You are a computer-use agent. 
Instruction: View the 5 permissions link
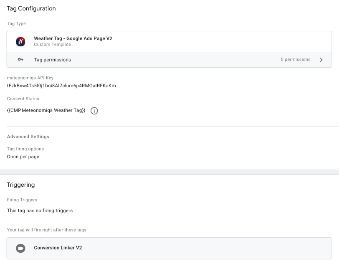[296, 59]
